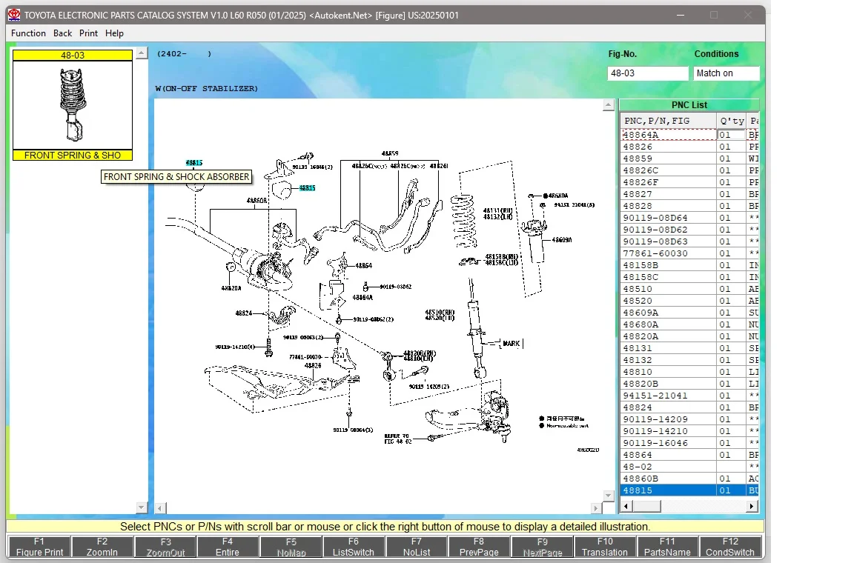Click the Toyota catalog app icon in title bar
The height and width of the screenshot is (563, 854).
[14, 16]
